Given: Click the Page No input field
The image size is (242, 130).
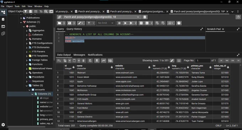Looking at the screenshot, I should pyautogui.click(x=202, y=61).
